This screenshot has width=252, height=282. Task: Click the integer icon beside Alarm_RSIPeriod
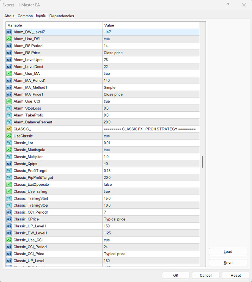coord(9,46)
